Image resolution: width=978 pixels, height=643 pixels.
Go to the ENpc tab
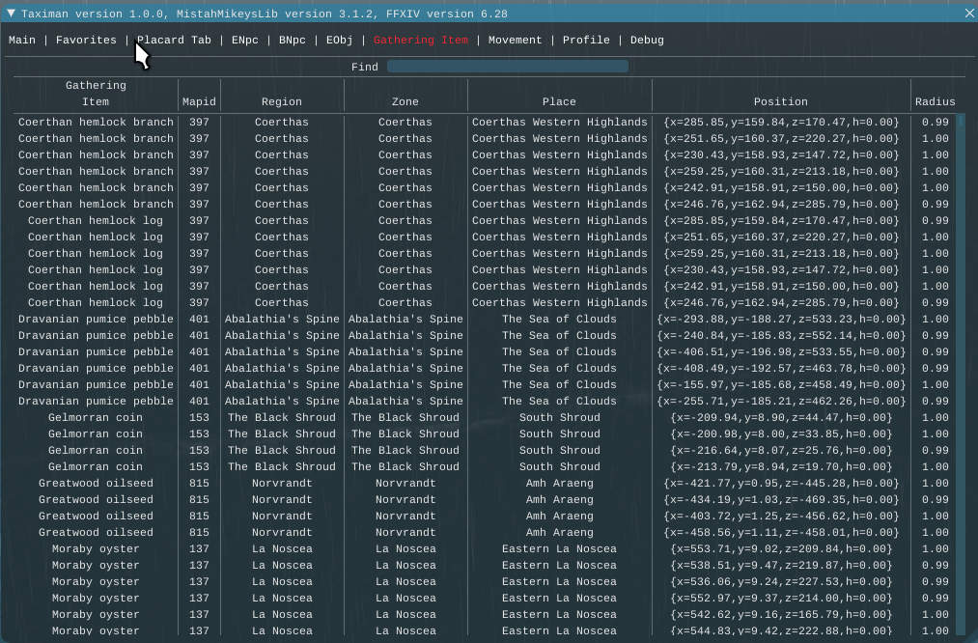244,41
